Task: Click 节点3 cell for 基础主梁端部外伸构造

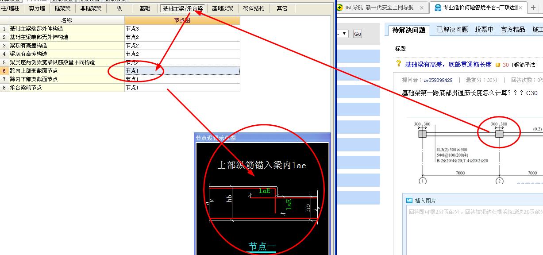Action: [x=182, y=29]
